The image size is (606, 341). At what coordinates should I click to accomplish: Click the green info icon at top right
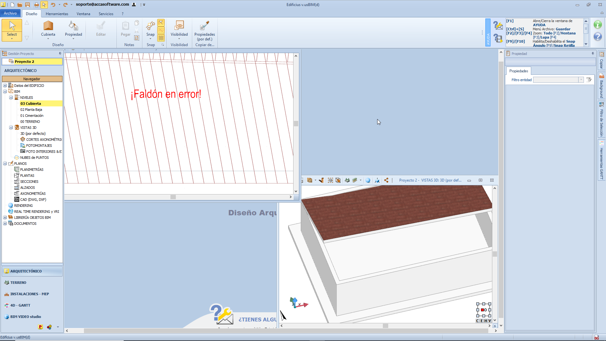pos(597,25)
